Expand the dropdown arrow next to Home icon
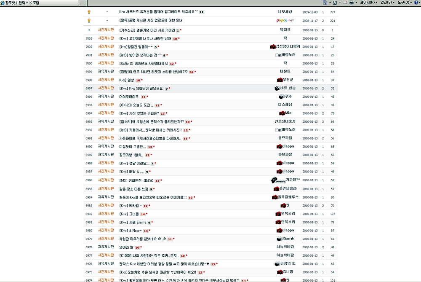 coord(329,3)
